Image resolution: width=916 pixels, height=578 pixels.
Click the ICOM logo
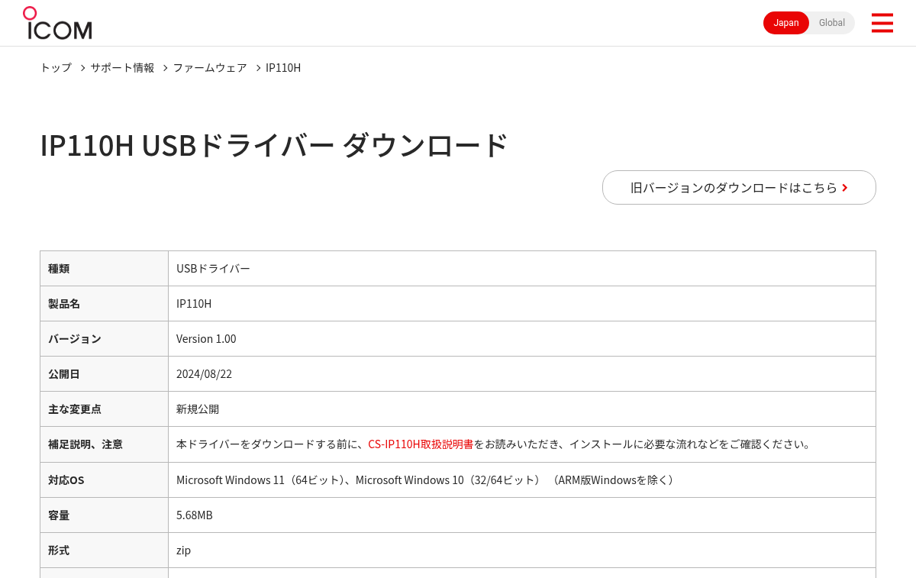coord(57,23)
